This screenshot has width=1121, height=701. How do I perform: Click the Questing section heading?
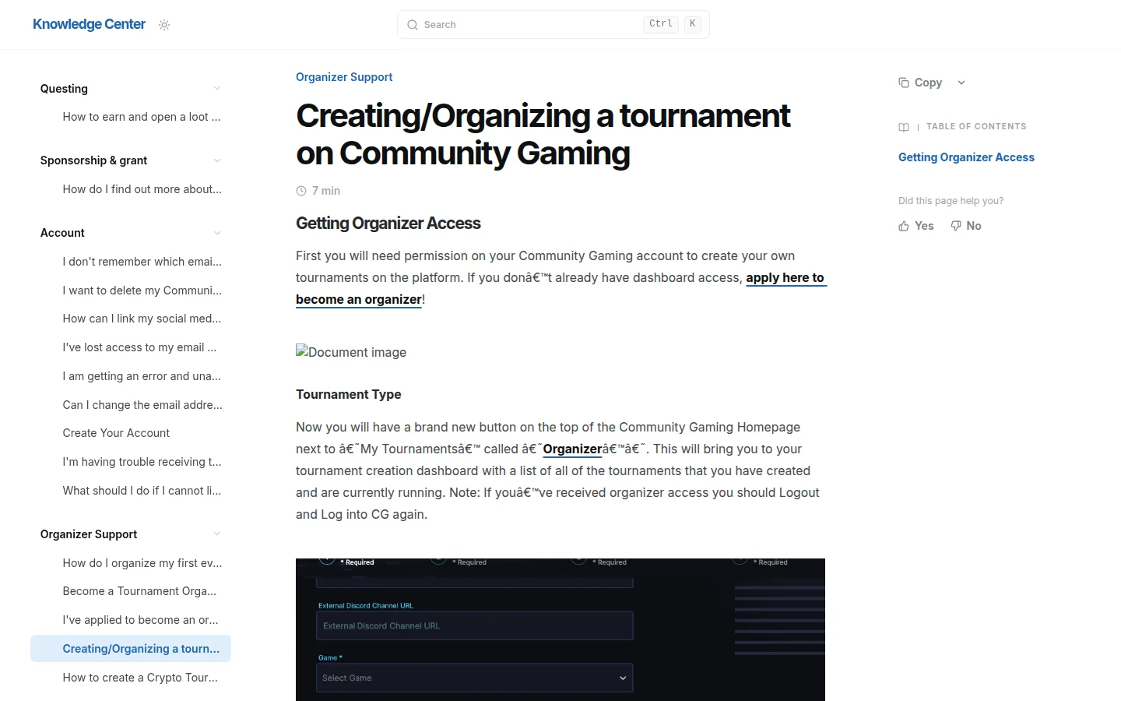point(64,89)
